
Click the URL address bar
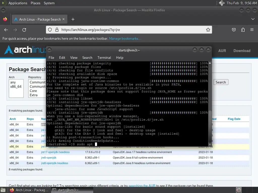tap(129, 30)
